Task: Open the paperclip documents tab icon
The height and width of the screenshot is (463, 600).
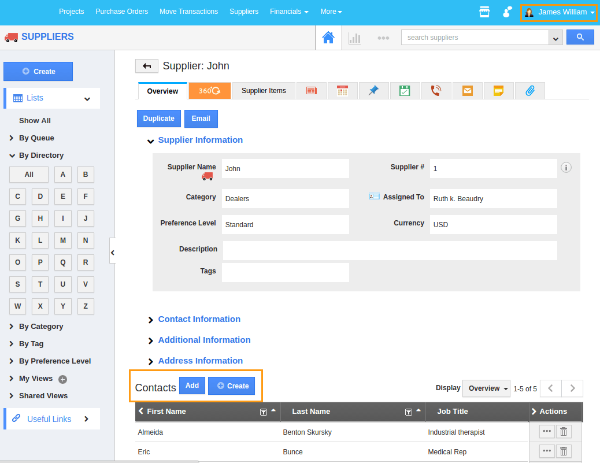Action: point(530,91)
